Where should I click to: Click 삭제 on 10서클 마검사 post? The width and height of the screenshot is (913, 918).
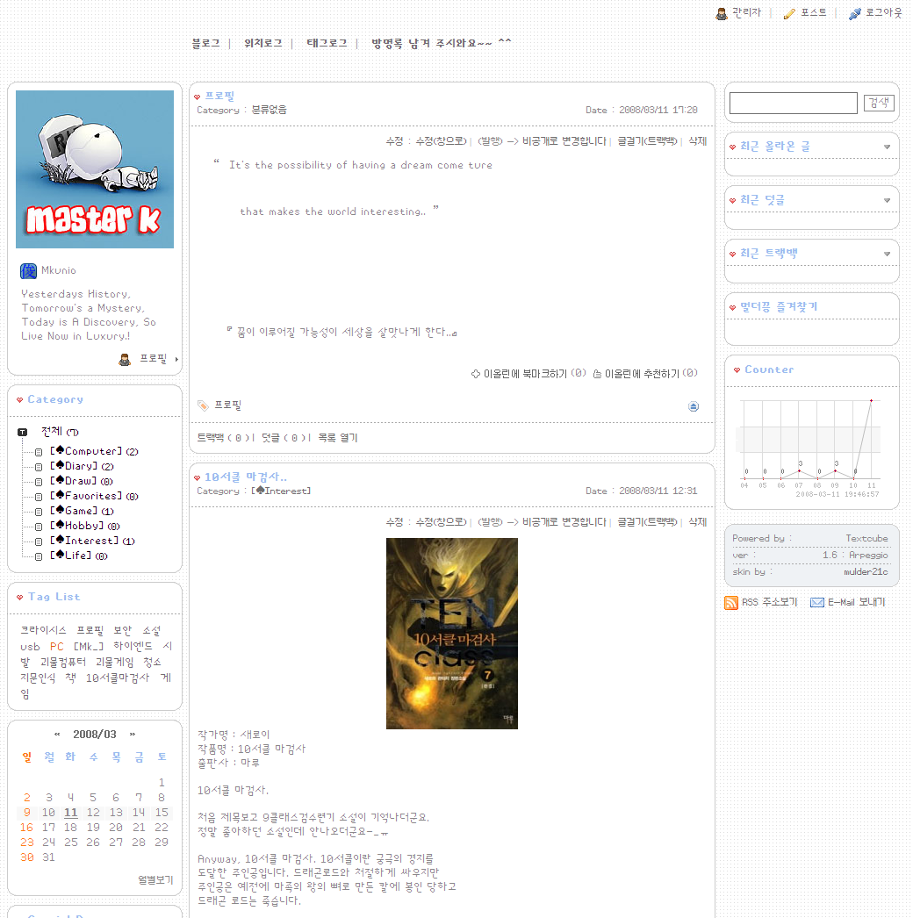click(x=698, y=521)
